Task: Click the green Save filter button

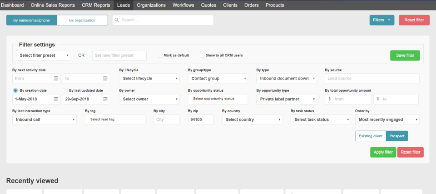Action: point(405,55)
